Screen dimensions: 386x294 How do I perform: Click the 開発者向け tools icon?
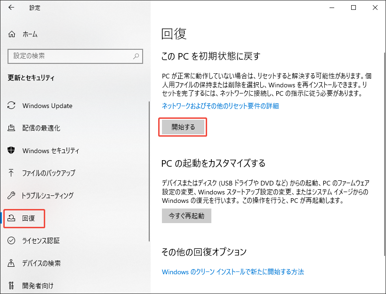pyautogui.click(x=11, y=286)
